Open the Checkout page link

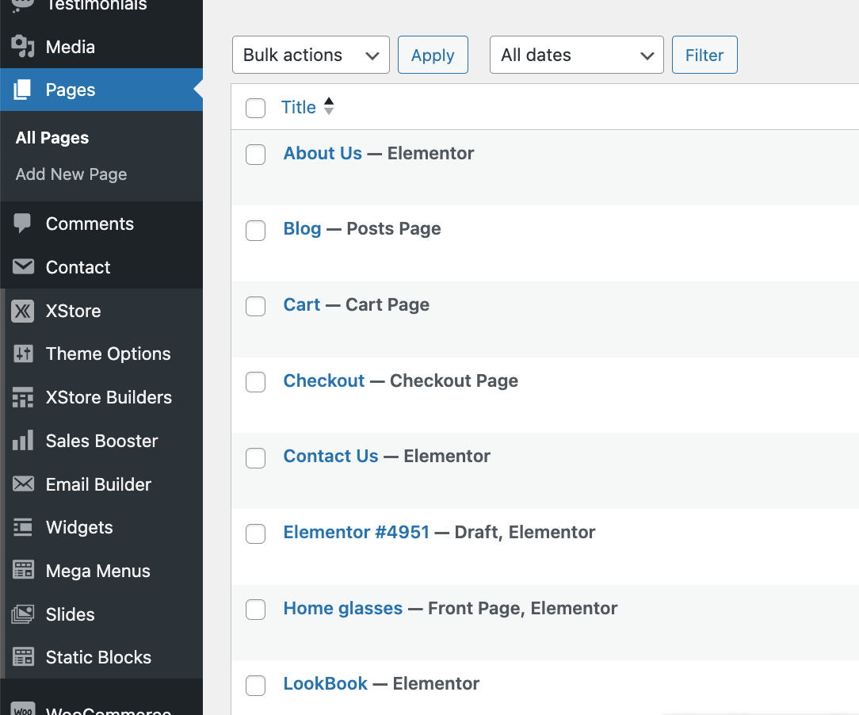click(x=324, y=380)
